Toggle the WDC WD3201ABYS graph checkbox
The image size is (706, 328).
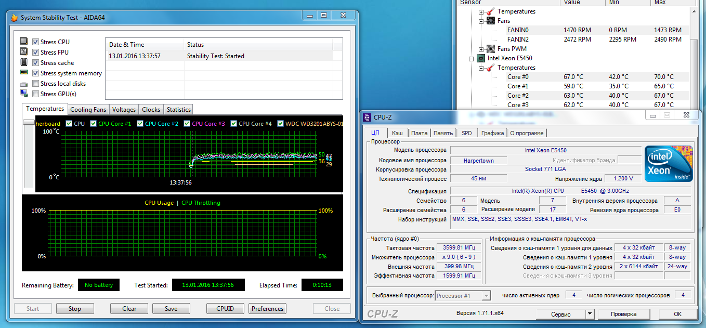(x=281, y=124)
